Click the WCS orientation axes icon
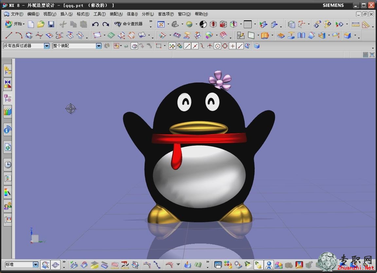This screenshot has height=273, width=377. pyautogui.click(x=301, y=24)
